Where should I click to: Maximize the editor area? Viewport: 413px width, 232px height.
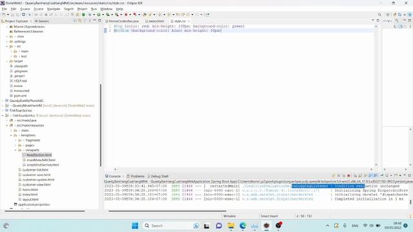[378, 21]
